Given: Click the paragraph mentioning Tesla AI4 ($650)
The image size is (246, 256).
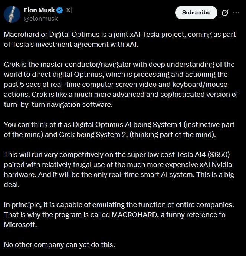Looking at the screenshot, I should coord(119,170).
